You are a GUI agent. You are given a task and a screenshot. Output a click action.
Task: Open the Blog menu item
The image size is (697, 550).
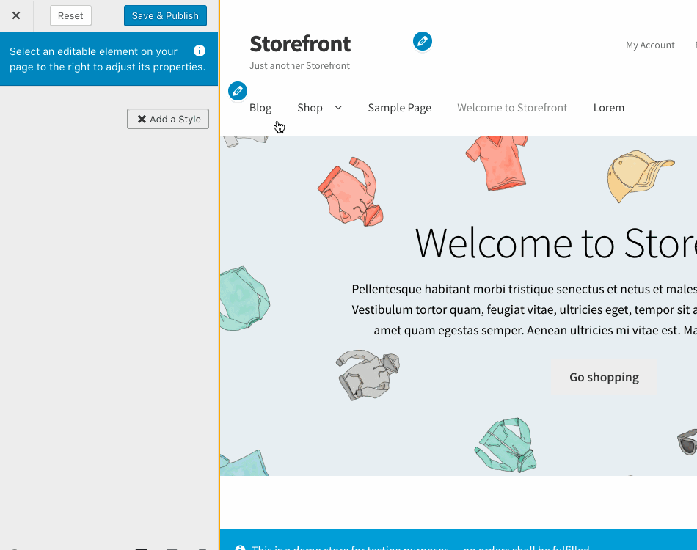pos(260,107)
